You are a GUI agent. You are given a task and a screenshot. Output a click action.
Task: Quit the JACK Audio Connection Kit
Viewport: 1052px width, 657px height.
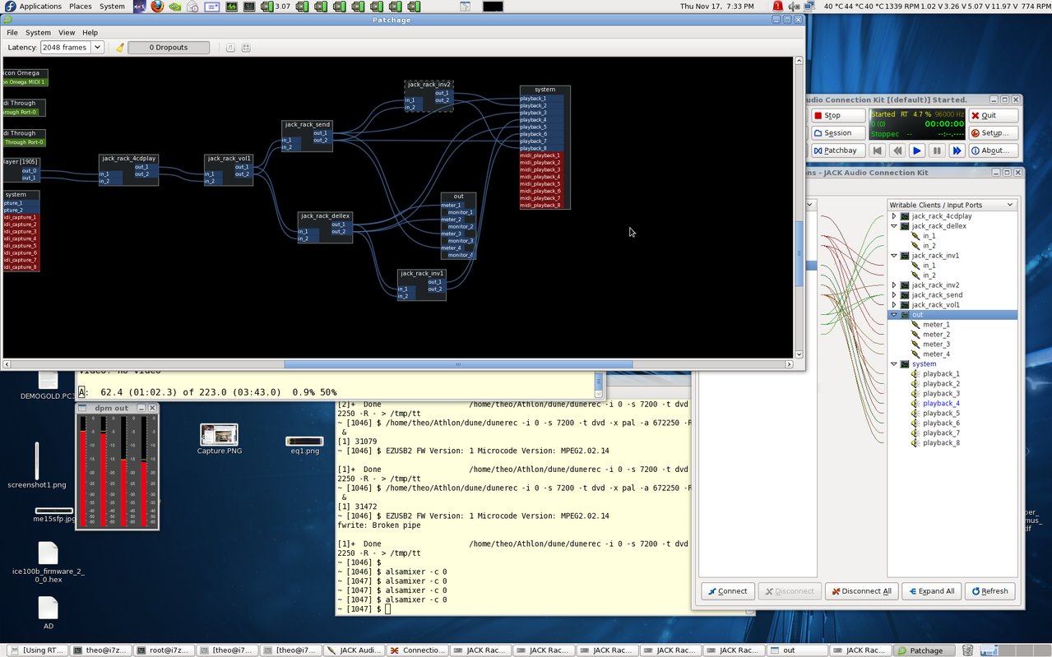click(994, 116)
